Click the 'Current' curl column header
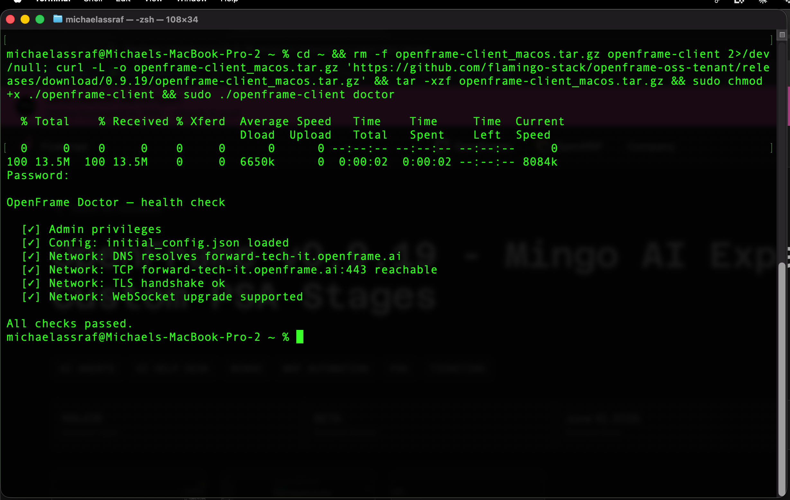 (540, 121)
